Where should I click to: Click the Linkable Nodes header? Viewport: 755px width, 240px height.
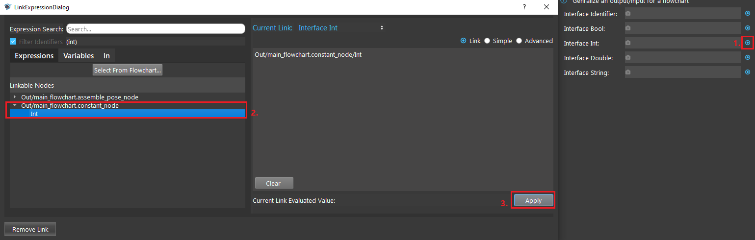click(128, 85)
